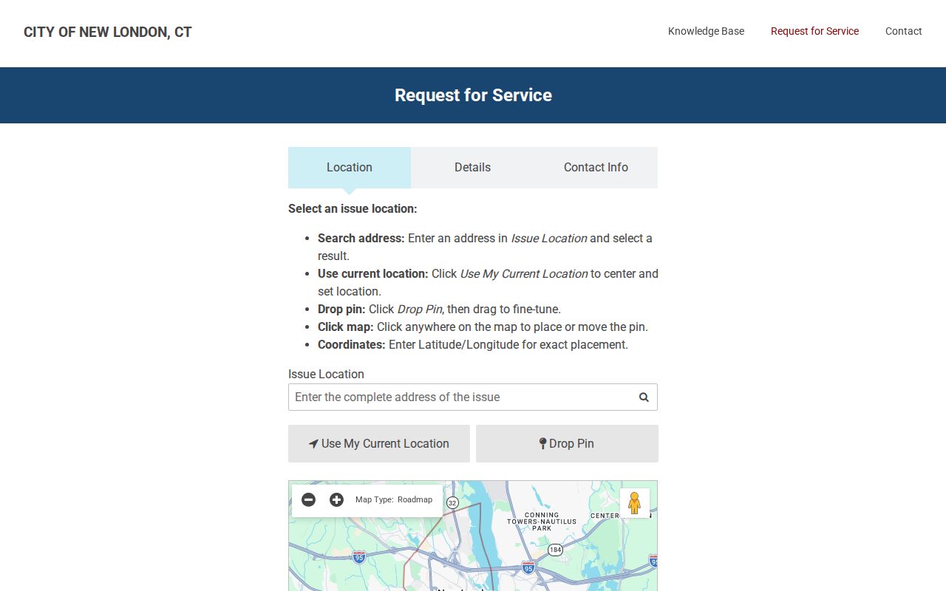Viewport: 946px width, 591px height.
Task: Switch to the Details tab
Action: click(472, 168)
